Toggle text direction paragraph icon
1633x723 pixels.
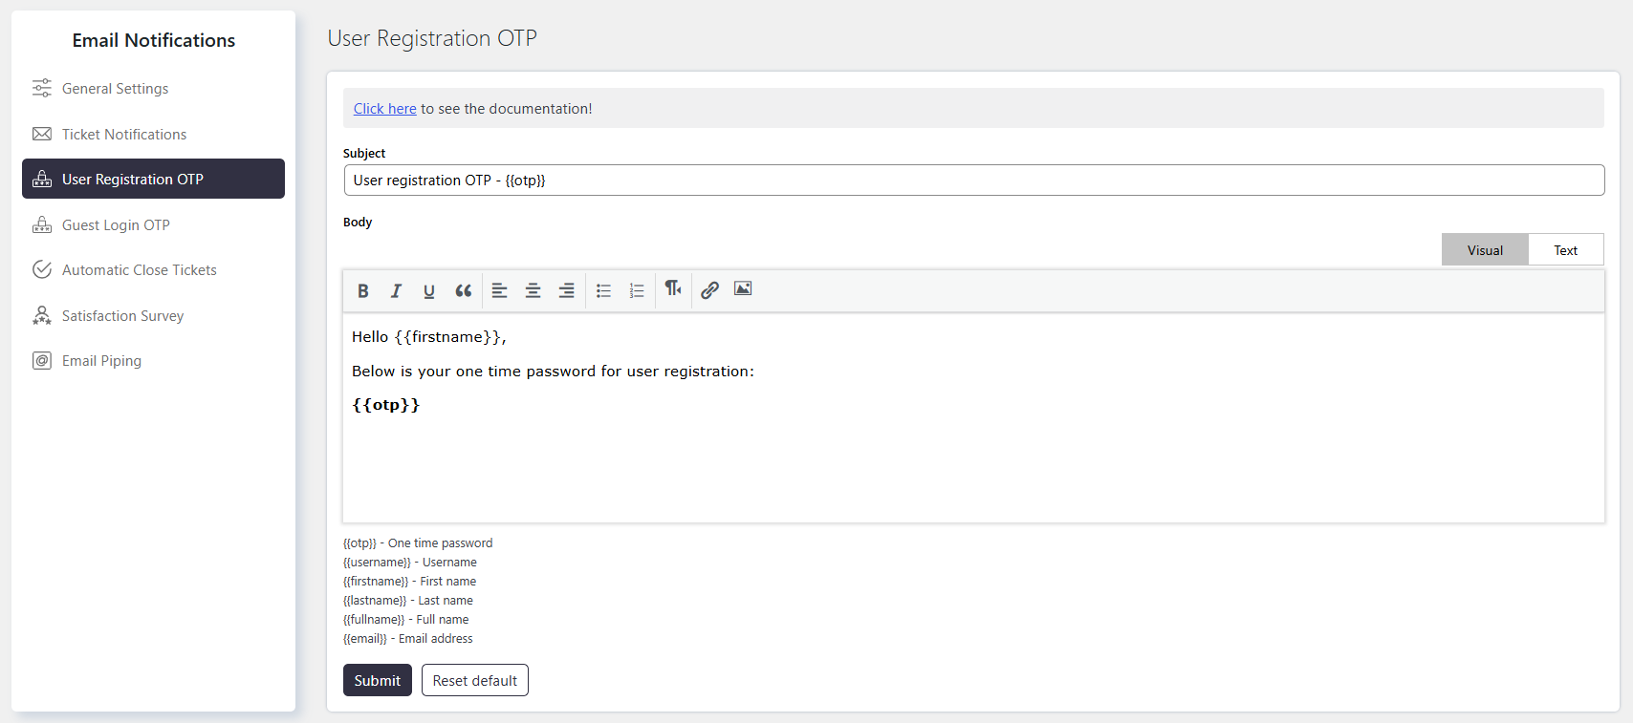(x=673, y=288)
